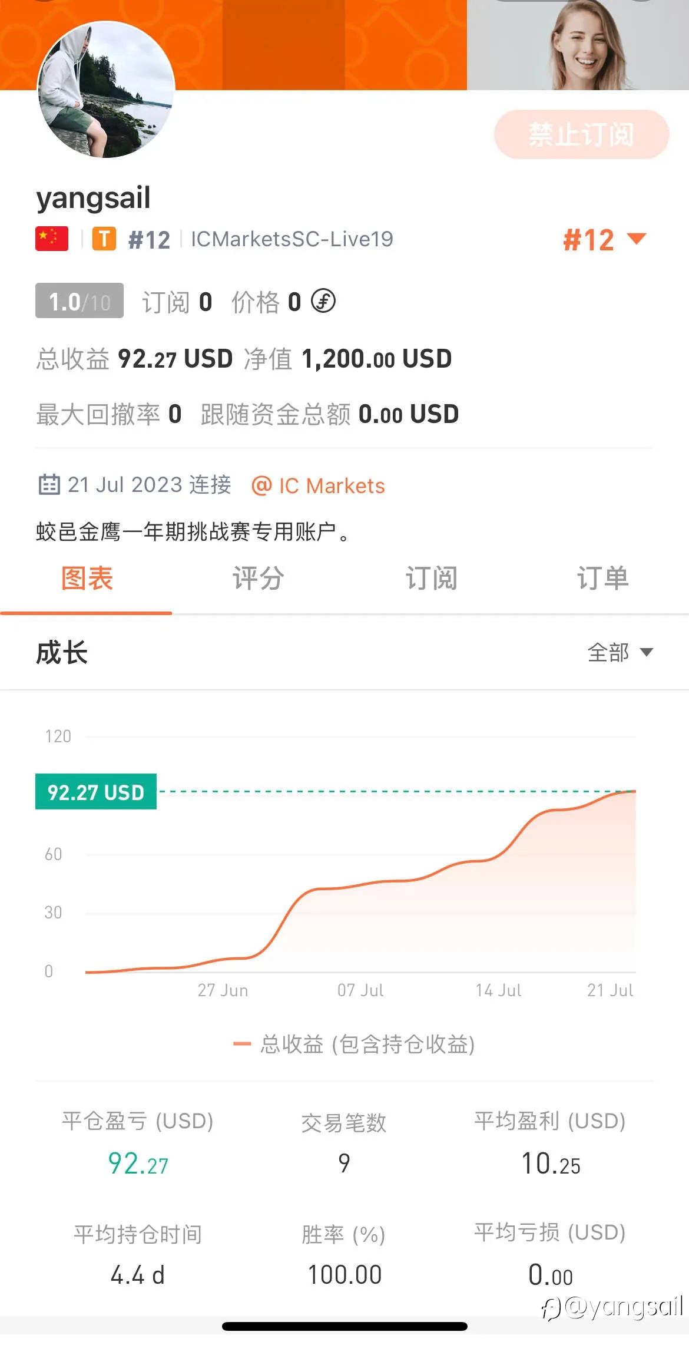Tap the yangsail profile avatar photo
Screen dimensions: 689x1345
[106, 89]
